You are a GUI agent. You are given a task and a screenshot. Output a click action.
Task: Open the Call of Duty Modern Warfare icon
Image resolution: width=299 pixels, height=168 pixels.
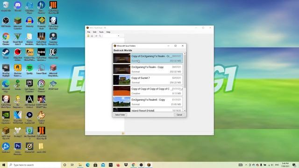click(x=42, y=54)
